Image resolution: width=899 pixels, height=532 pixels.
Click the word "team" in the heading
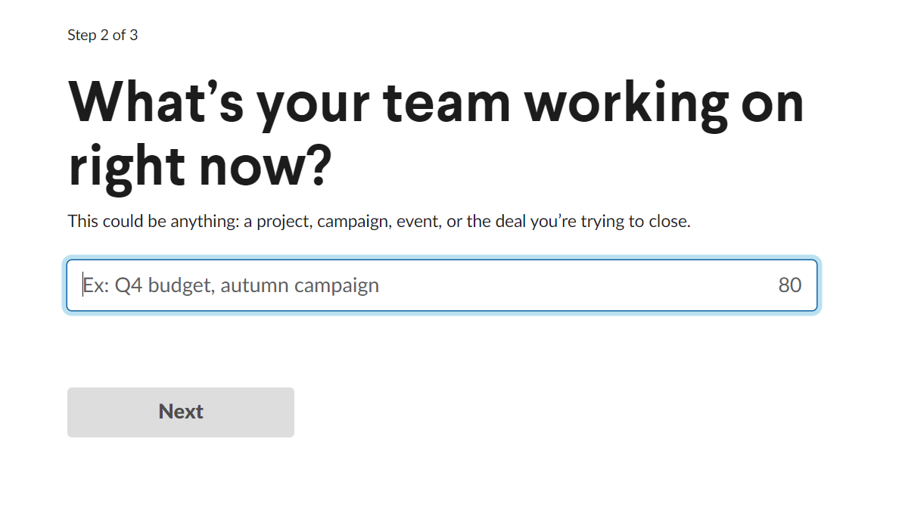(446, 104)
